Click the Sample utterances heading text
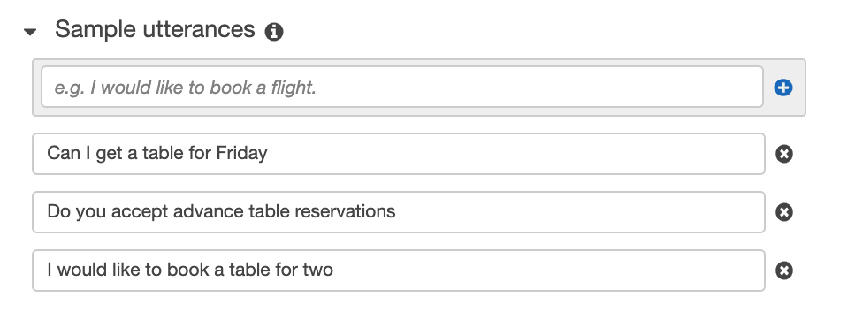The image size is (847, 320). (x=155, y=29)
